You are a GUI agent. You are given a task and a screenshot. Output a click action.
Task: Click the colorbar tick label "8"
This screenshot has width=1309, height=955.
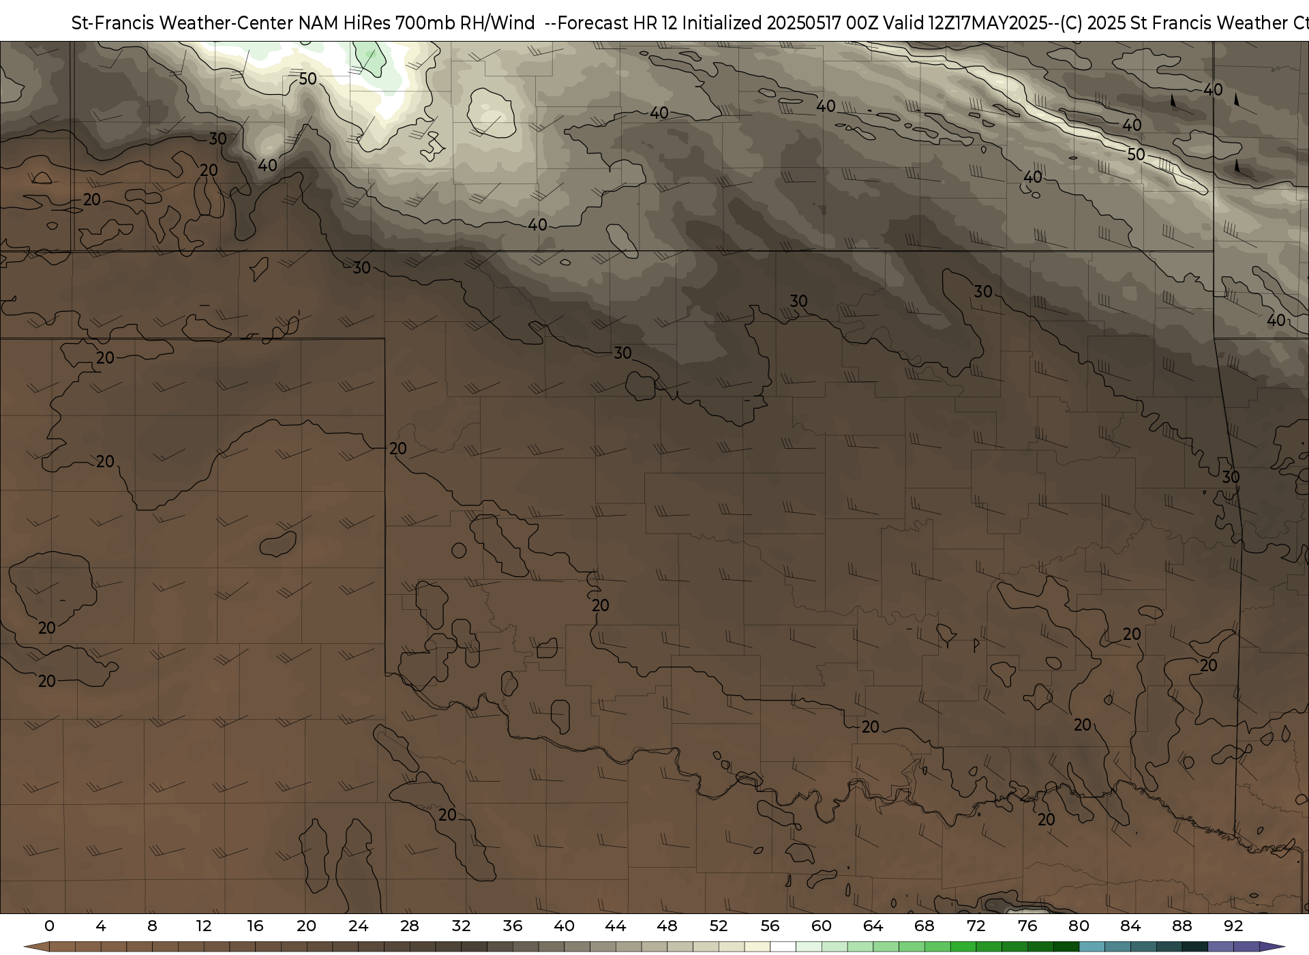click(152, 926)
